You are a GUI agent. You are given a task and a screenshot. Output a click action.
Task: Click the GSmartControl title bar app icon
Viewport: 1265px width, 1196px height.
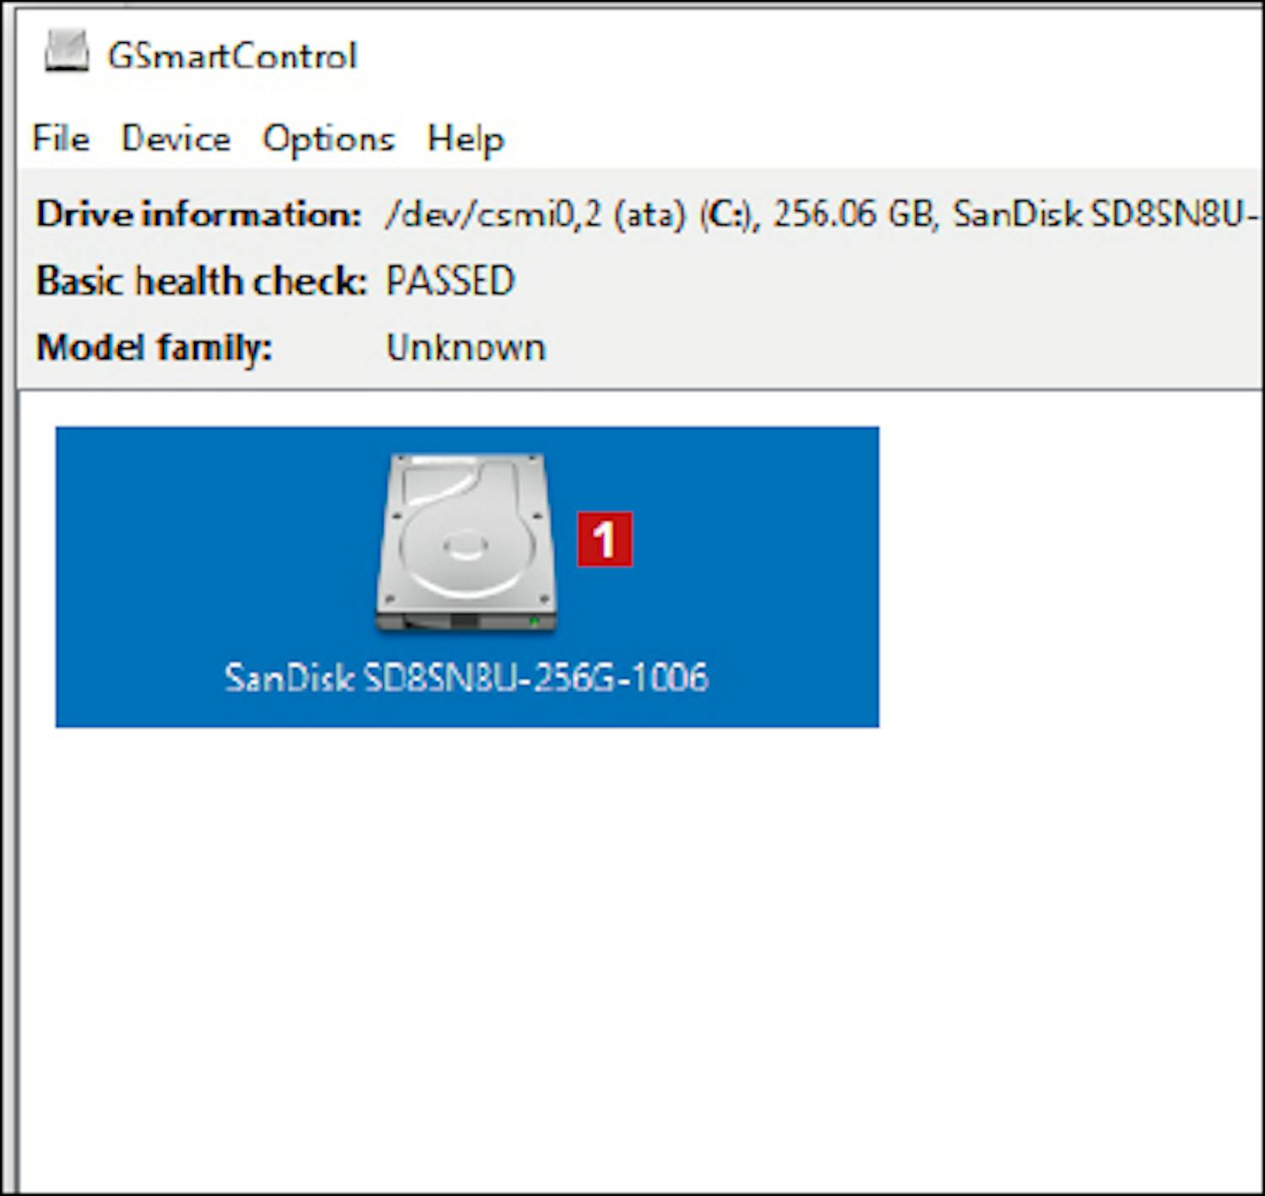tap(67, 52)
